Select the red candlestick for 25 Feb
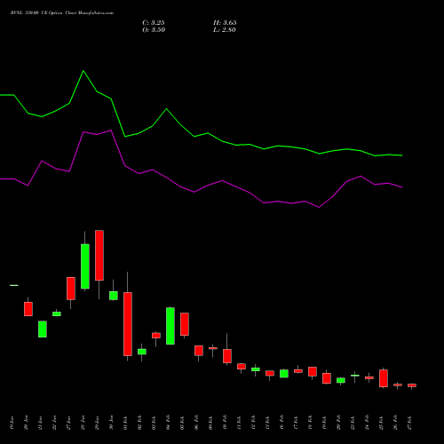 (x=384, y=378)
